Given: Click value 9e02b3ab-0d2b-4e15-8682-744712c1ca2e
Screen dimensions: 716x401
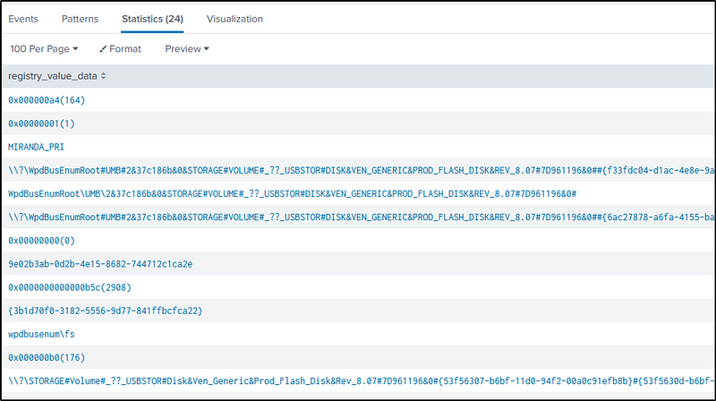Looking at the screenshot, I should (x=100, y=263).
